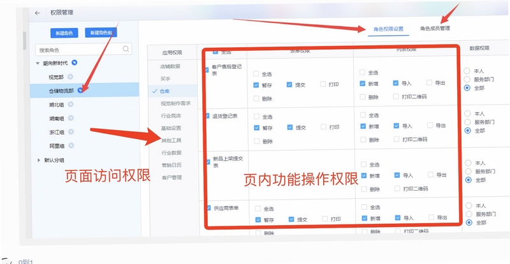Go back using the arrow beside 权限管理
Screen dimensions: 510x264
click(38, 13)
